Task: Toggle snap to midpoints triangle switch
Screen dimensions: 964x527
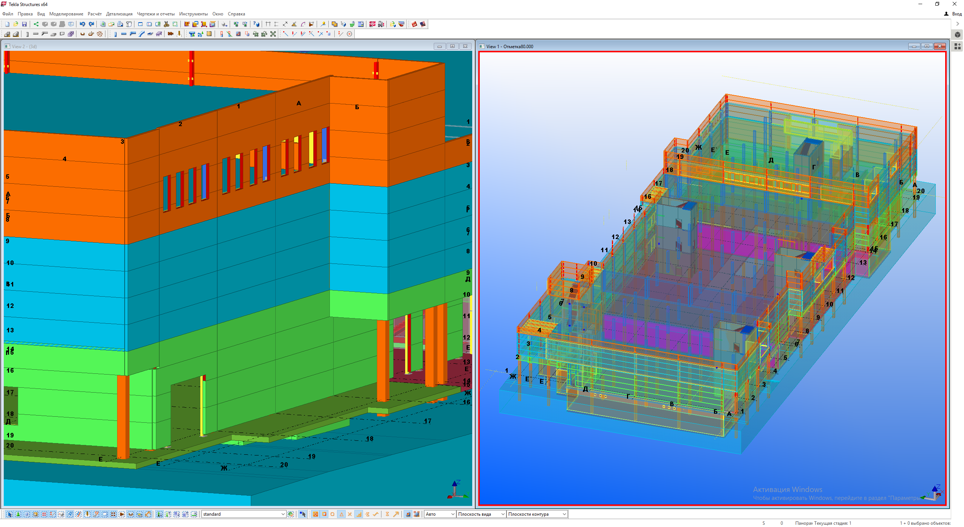Action: 342,514
